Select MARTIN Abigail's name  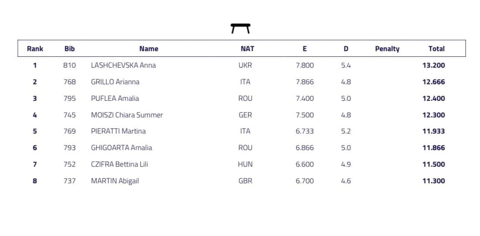(x=115, y=181)
